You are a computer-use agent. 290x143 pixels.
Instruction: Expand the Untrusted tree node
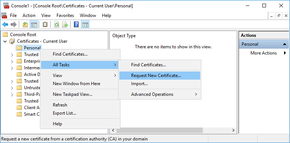(x=12, y=88)
